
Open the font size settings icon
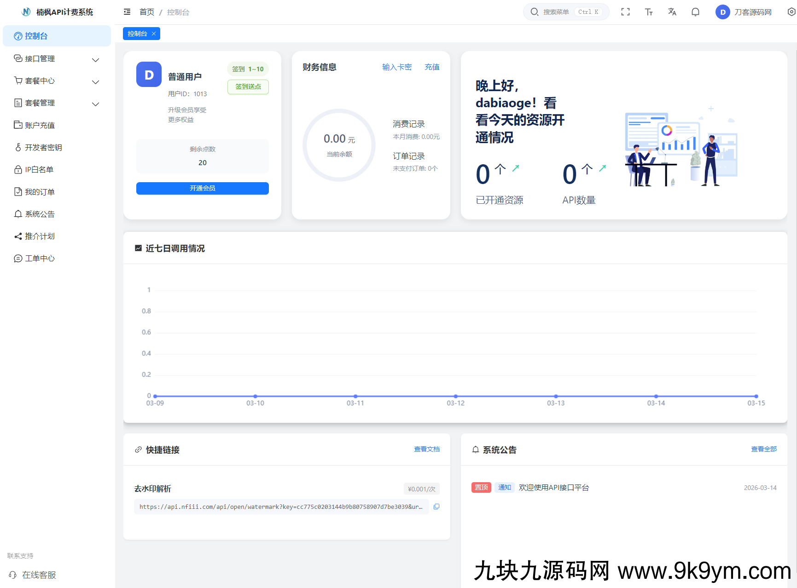tap(649, 12)
